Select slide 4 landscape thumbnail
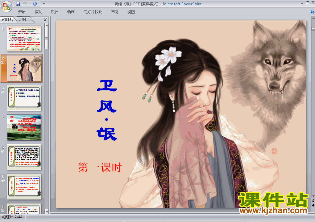The width and height of the screenshot is (315, 222). point(24,127)
